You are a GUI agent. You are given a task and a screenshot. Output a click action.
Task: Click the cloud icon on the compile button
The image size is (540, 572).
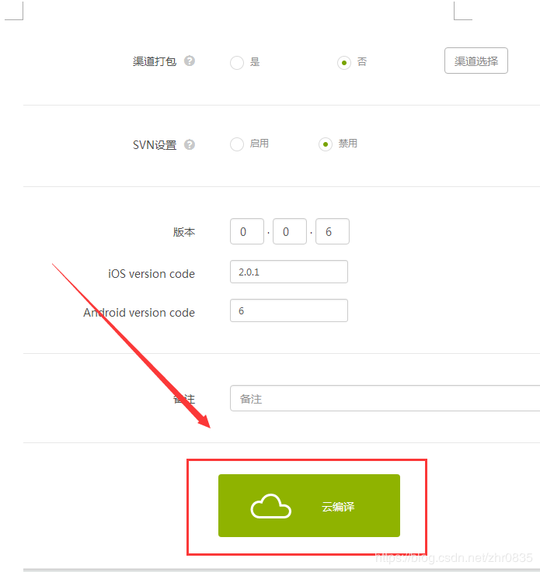tap(270, 506)
